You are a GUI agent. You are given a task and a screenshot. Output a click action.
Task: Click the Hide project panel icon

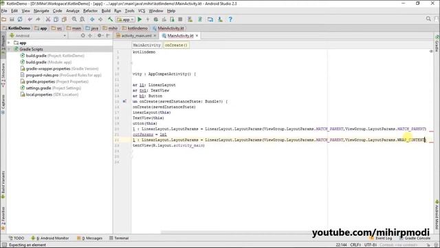(109, 36)
